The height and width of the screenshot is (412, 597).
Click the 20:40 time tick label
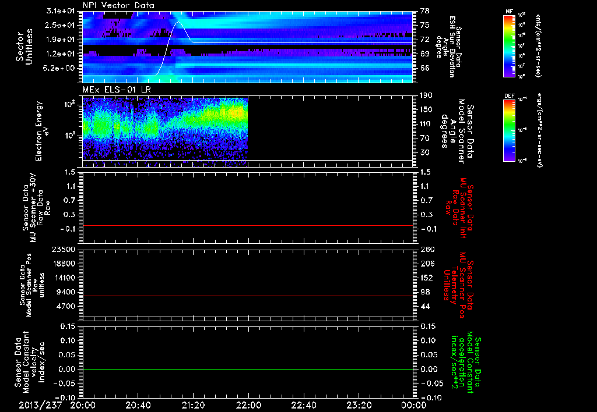[x=138, y=405]
